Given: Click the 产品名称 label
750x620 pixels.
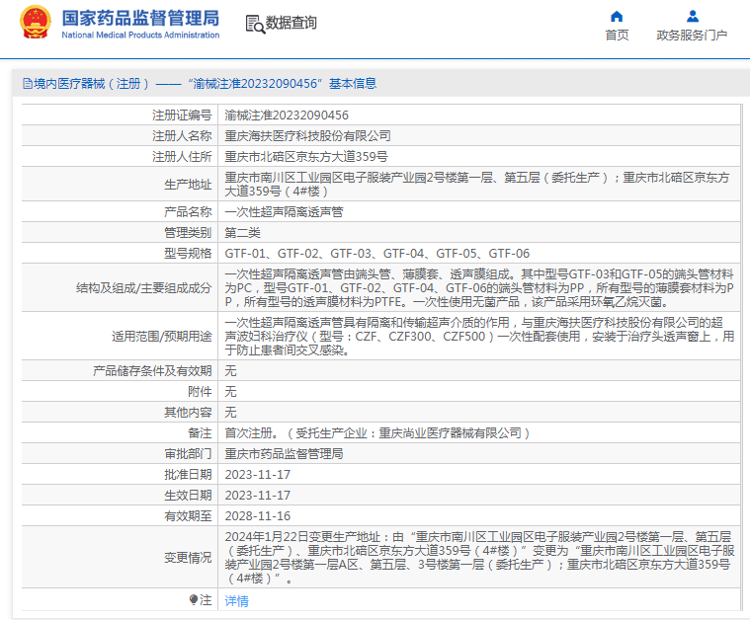Looking at the screenshot, I should [188, 211].
